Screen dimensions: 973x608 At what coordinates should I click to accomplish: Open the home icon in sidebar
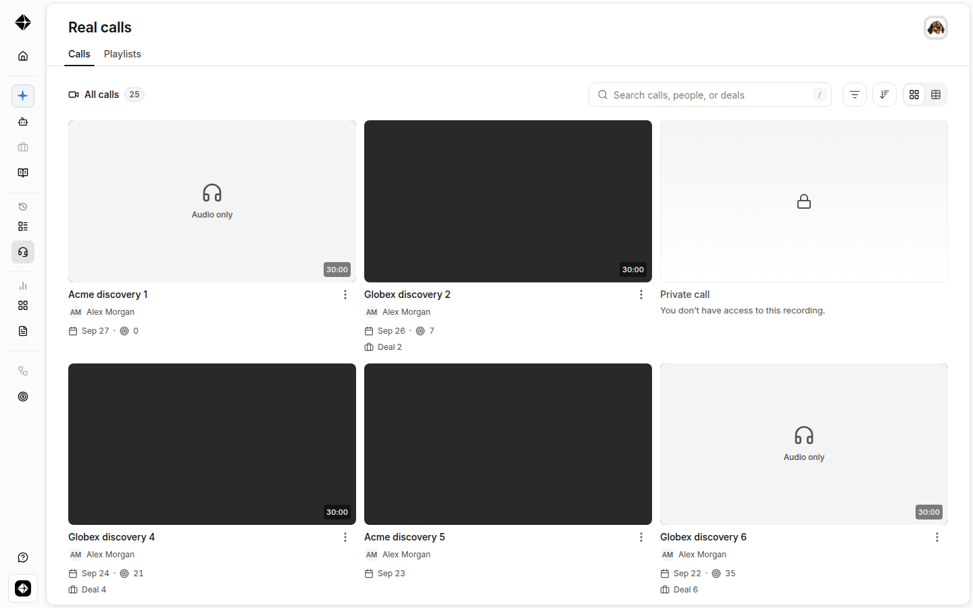tap(23, 56)
